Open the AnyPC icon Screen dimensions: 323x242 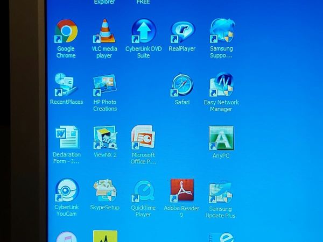(221, 138)
